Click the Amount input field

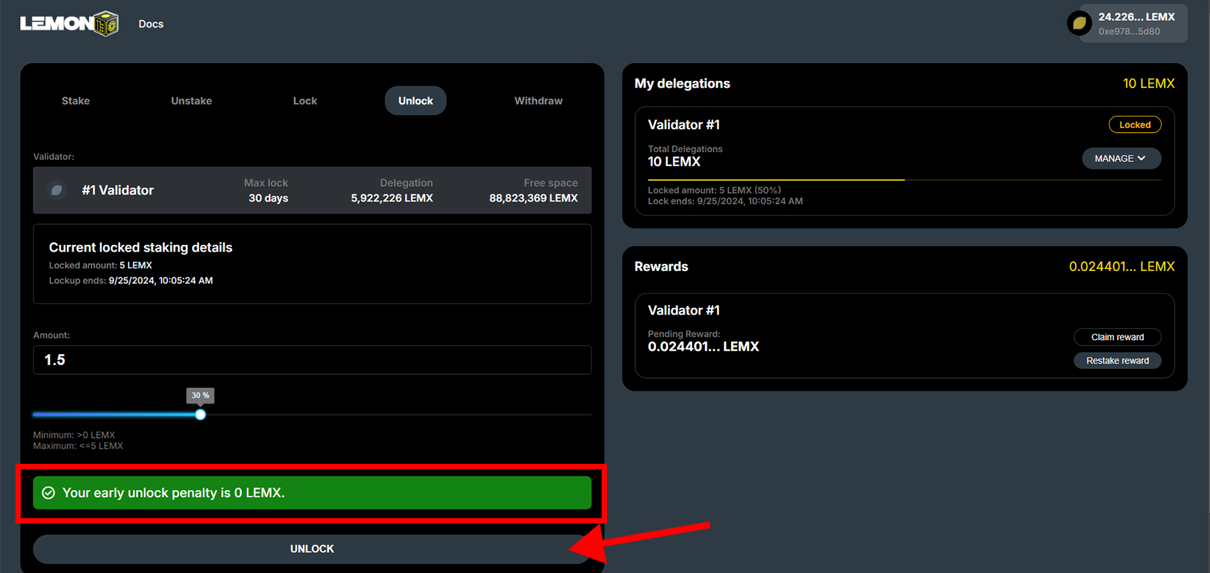coord(312,360)
